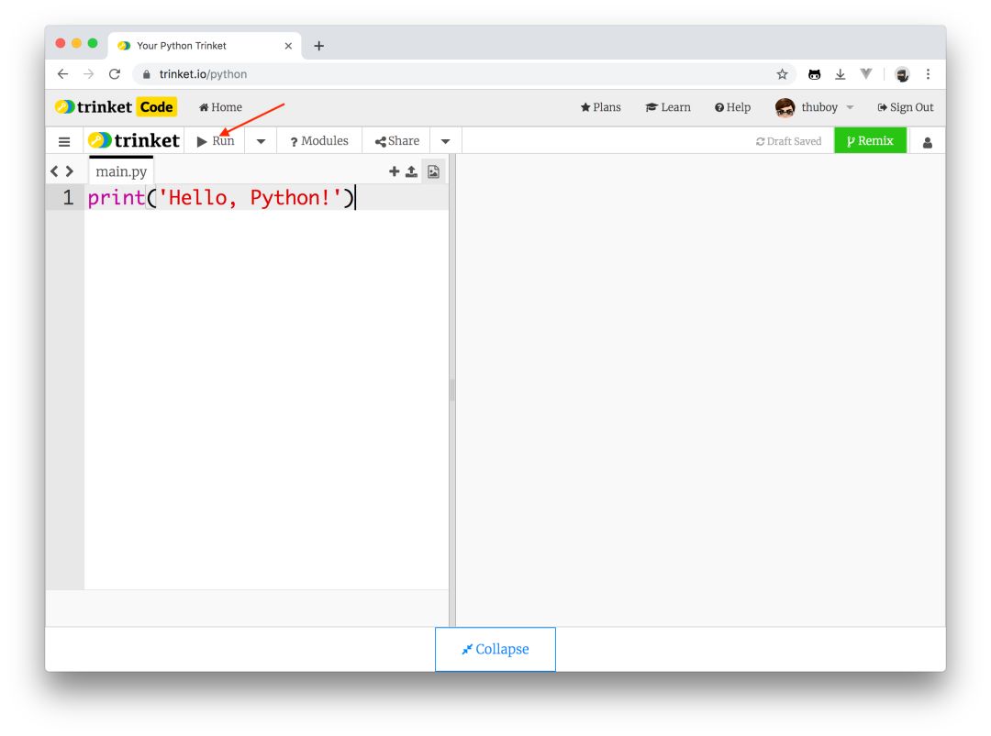Click the thuboy avatar picture

[x=785, y=107]
